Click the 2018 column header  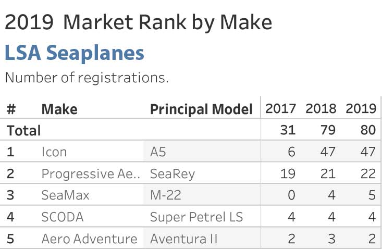(321, 108)
